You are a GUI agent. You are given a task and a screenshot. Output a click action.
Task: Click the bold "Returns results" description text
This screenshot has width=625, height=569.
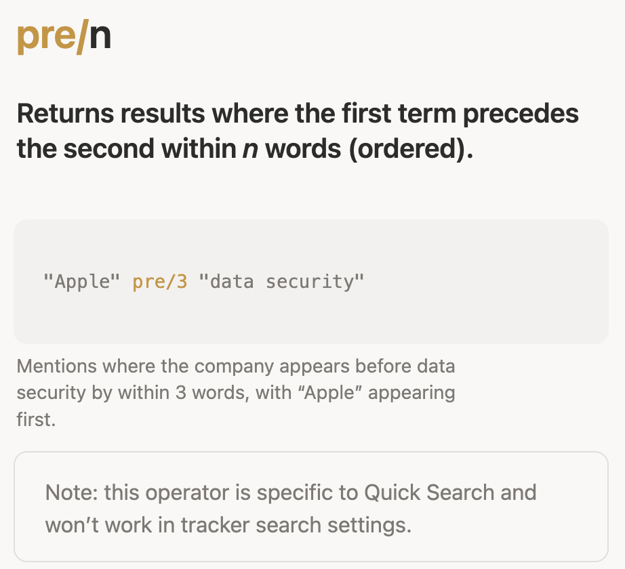pos(110,114)
